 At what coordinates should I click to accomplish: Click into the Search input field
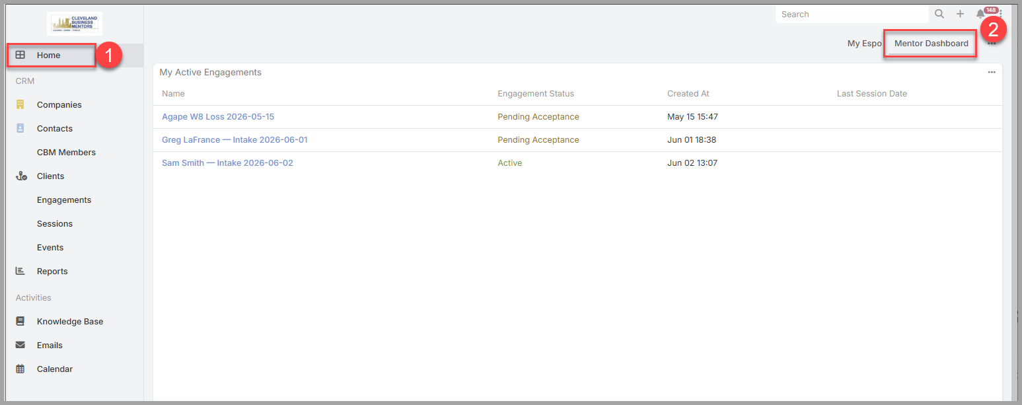[852, 14]
